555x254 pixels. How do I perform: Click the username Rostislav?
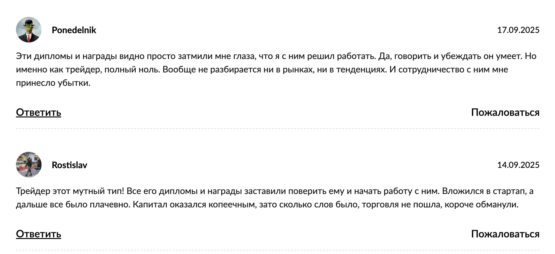(69, 165)
